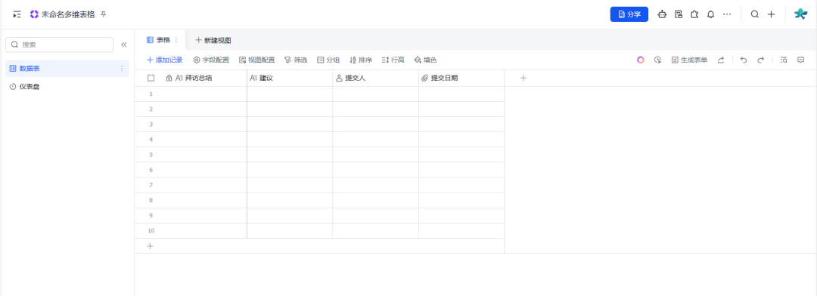Screen dimensions: 817x296
Task: Select the 提交日期 column header
Action: pos(461,78)
